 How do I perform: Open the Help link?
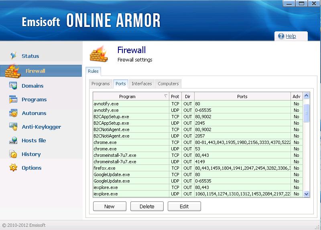coord(291,36)
